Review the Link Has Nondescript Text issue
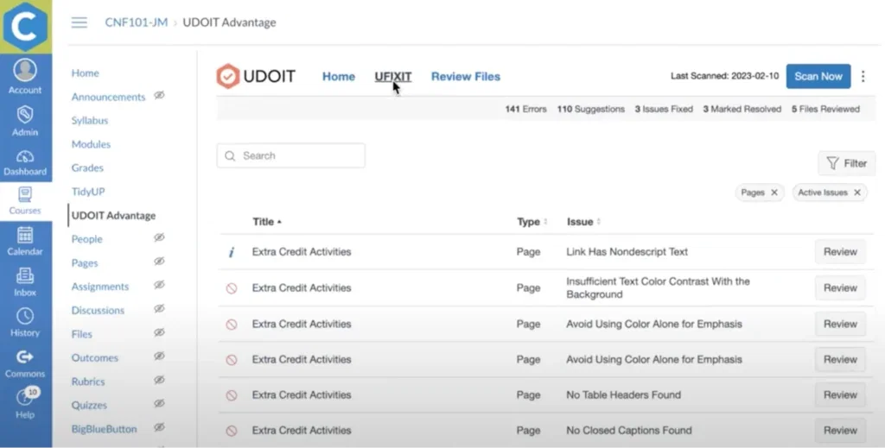885x448 pixels. coord(839,252)
